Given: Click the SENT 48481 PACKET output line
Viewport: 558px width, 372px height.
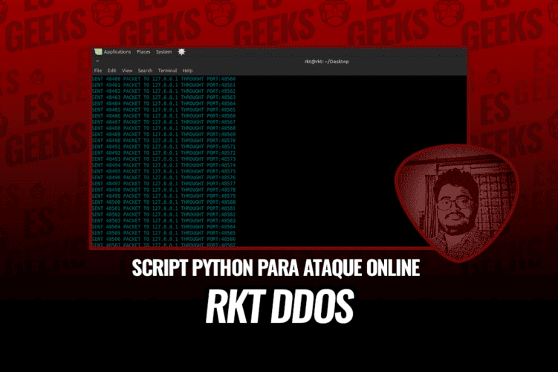Looking at the screenshot, I should click(163, 85).
